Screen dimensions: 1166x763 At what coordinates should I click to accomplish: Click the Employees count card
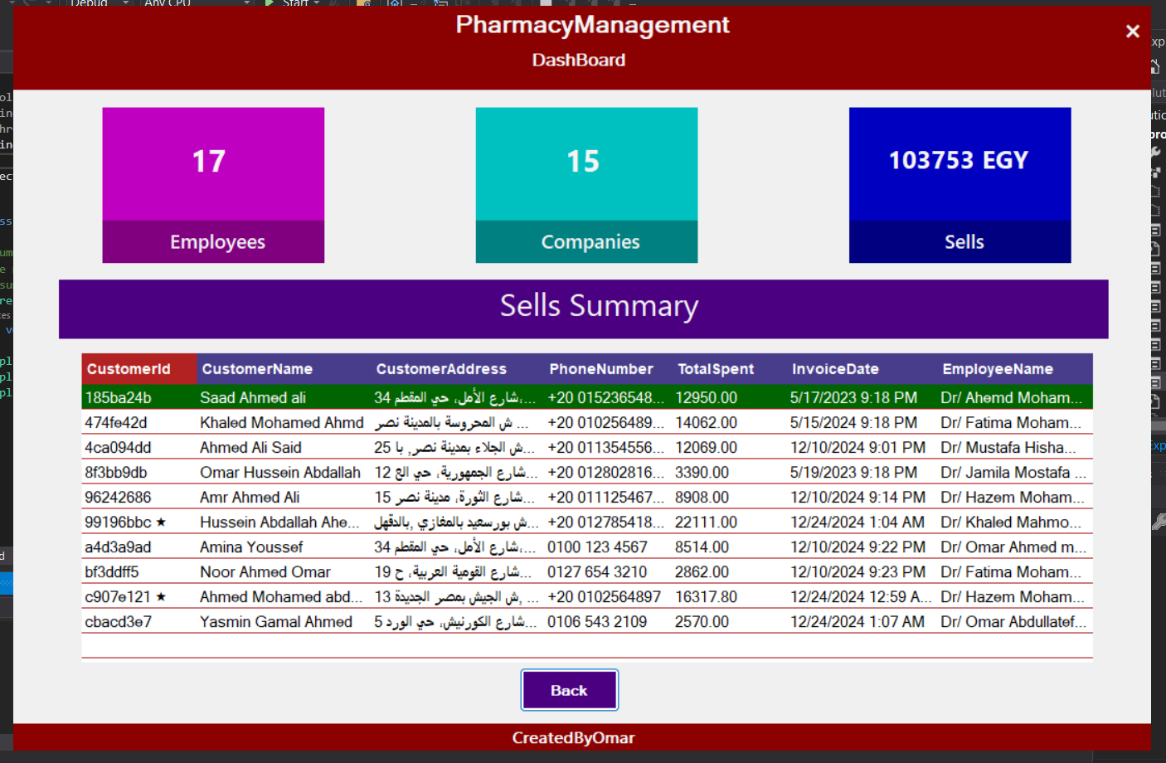pyautogui.click(x=213, y=185)
